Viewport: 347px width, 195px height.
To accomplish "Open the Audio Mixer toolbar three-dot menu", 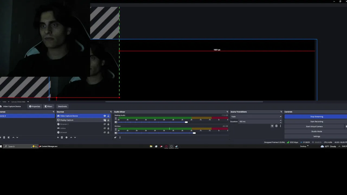I will click(x=120, y=137).
